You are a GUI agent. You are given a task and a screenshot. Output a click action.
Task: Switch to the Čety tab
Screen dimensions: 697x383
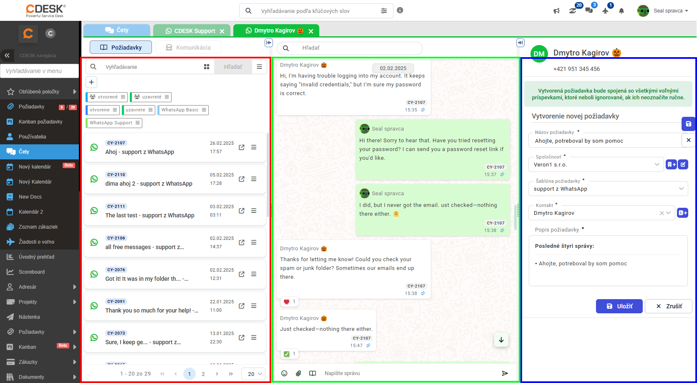click(117, 30)
